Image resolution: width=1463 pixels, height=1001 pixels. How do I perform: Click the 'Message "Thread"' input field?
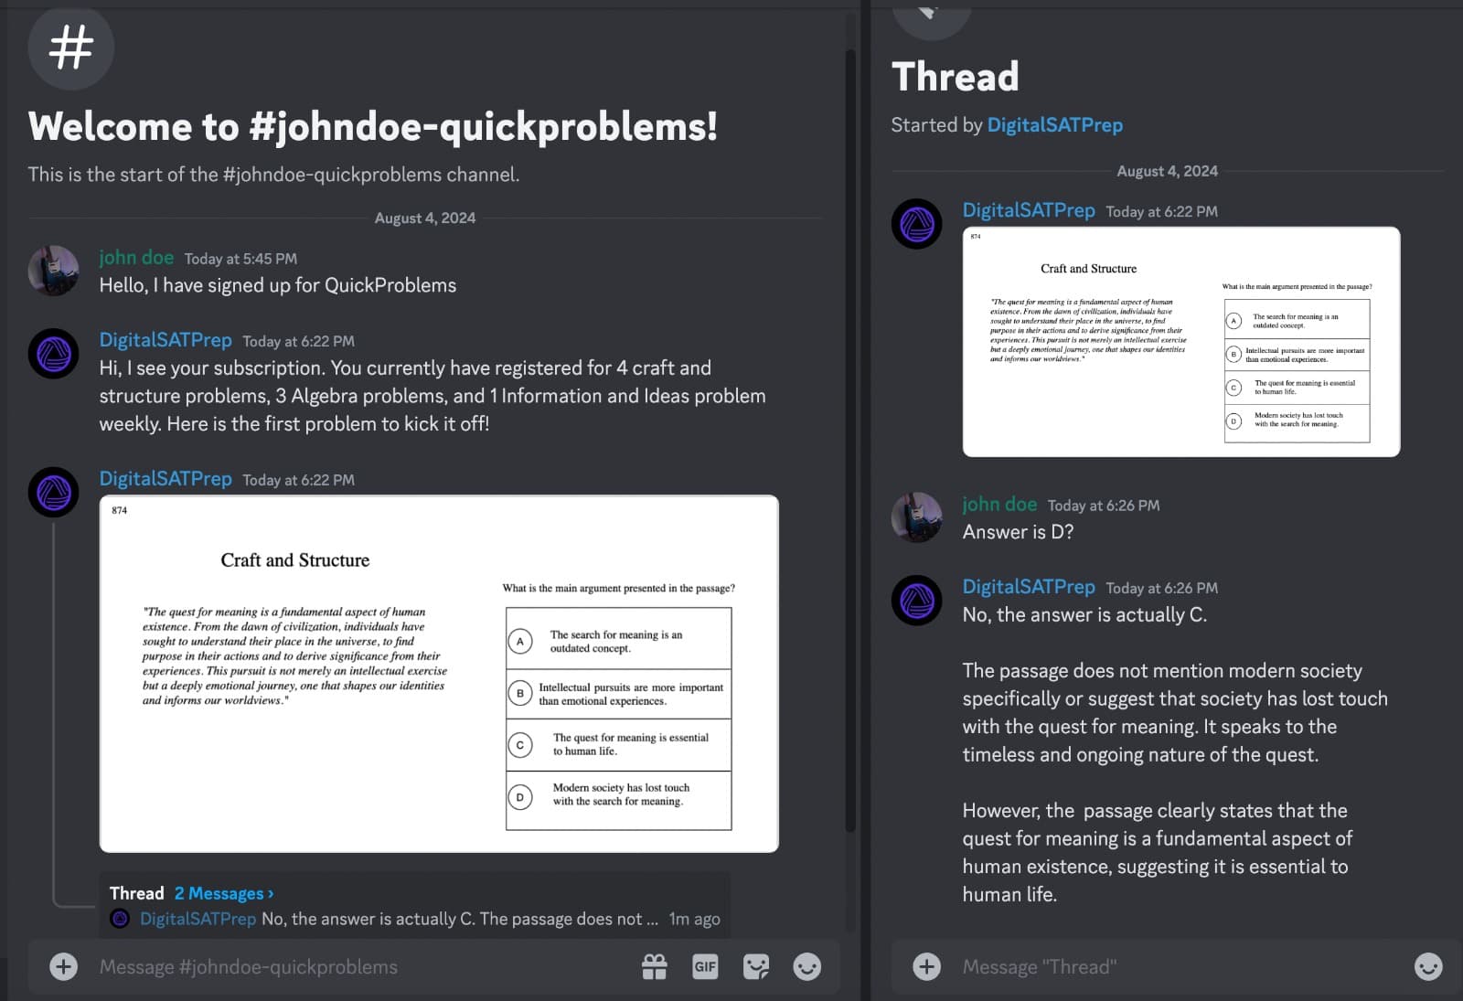[1170, 966]
